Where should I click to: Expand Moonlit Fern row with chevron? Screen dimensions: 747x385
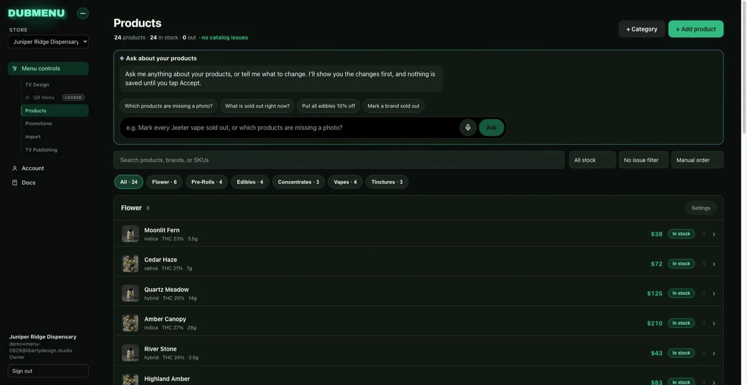tap(714, 234)
